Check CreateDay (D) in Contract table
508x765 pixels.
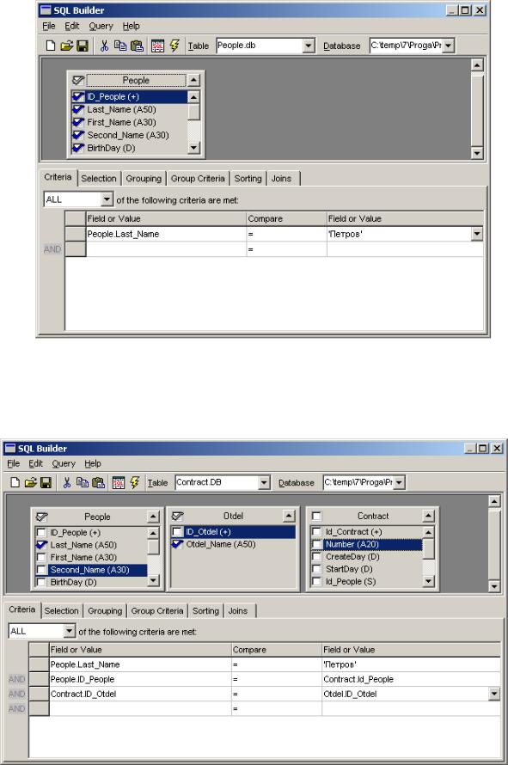coord(316,557)
